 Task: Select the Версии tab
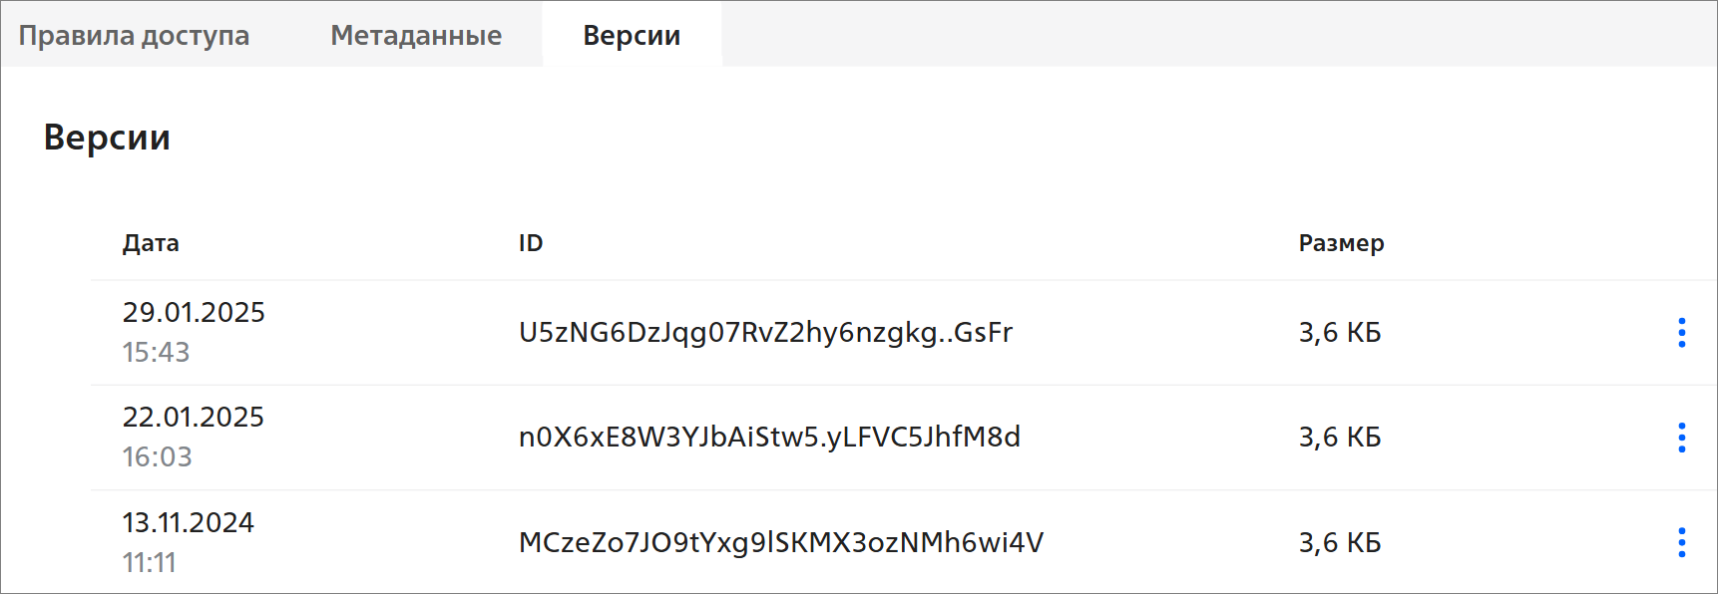click(632, 35)
